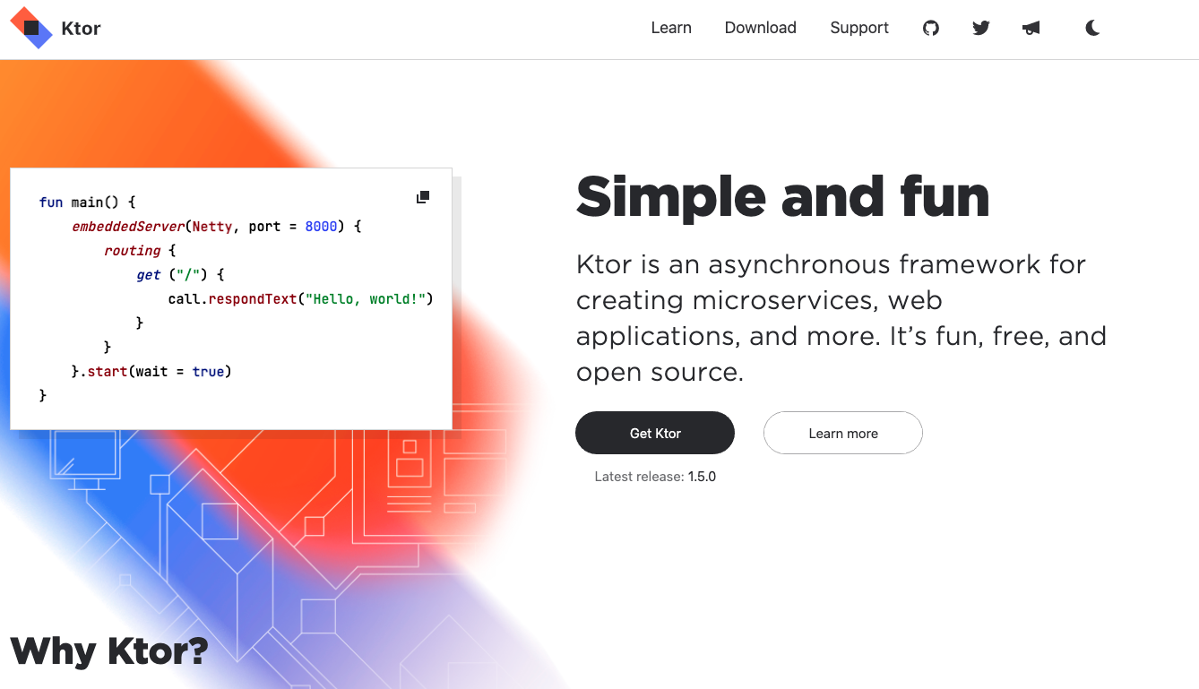Click the 'Simple and fun' heading

(x=783, y=197)
